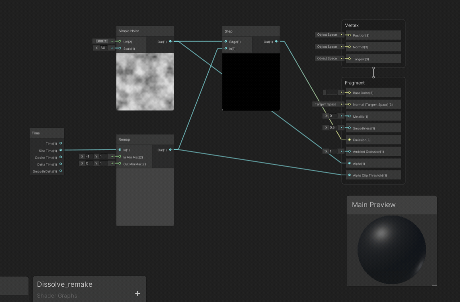460x302 pixels.
Task: Open Object Space dropdown for Tangent
Action: [327, 58]
